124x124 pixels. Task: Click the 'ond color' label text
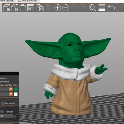coord(4,82)
